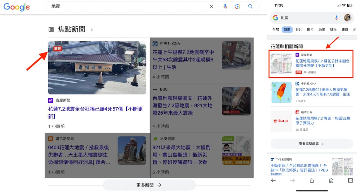Tap the 經濟日報 logo thumbnail
357x193 pixels.
click(281, 121)
